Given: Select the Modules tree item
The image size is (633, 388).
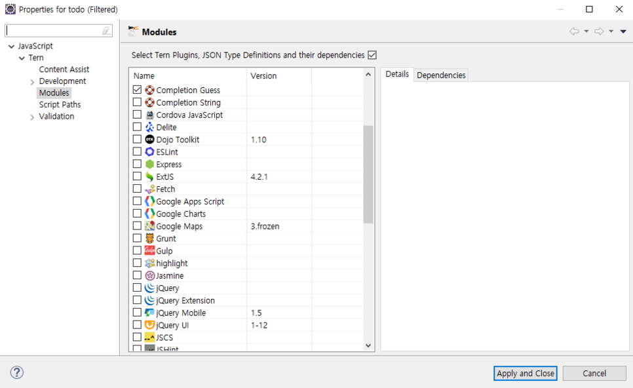Looking at the screenshot, I should coord(54,93).
